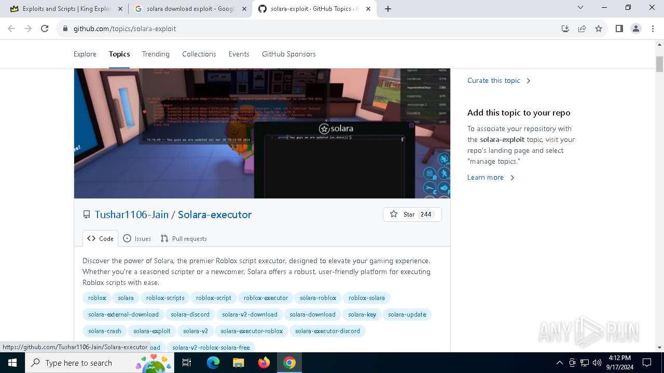
Task: Click the install app icon in address bar
Action: 565,28
